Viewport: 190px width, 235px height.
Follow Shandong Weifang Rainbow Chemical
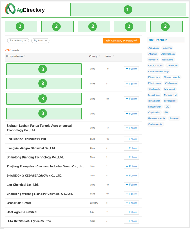click(x=131, y=194)
